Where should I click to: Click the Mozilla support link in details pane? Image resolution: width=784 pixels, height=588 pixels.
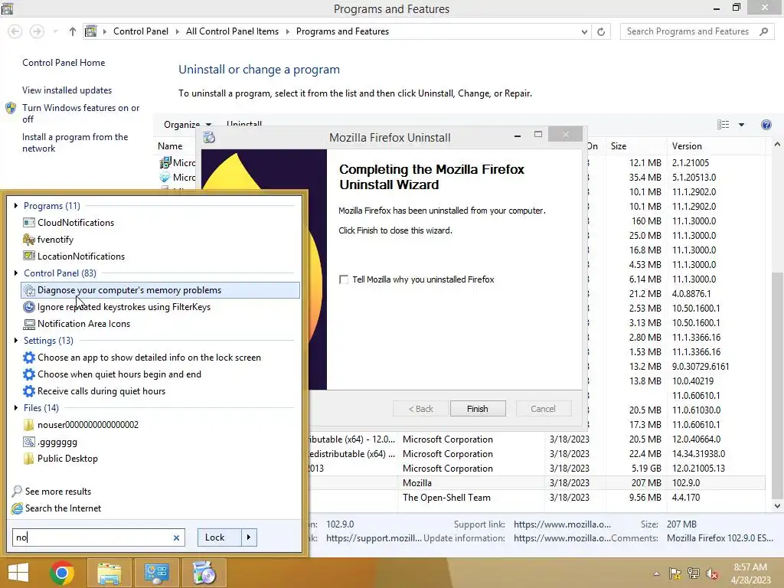point(562,524)
